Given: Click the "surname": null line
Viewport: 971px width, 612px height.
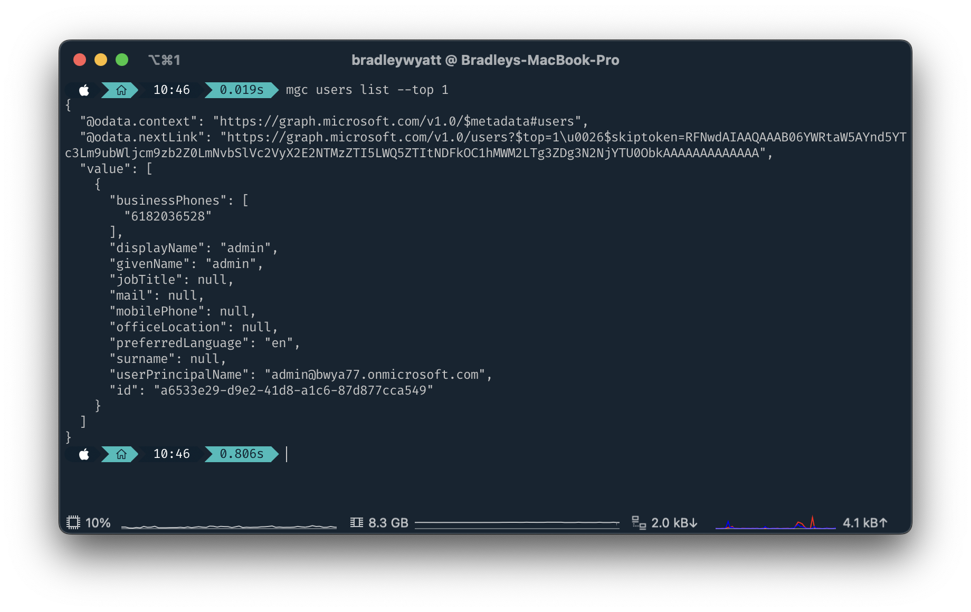Looking at the screenshot, I should (x=168, y=359).
